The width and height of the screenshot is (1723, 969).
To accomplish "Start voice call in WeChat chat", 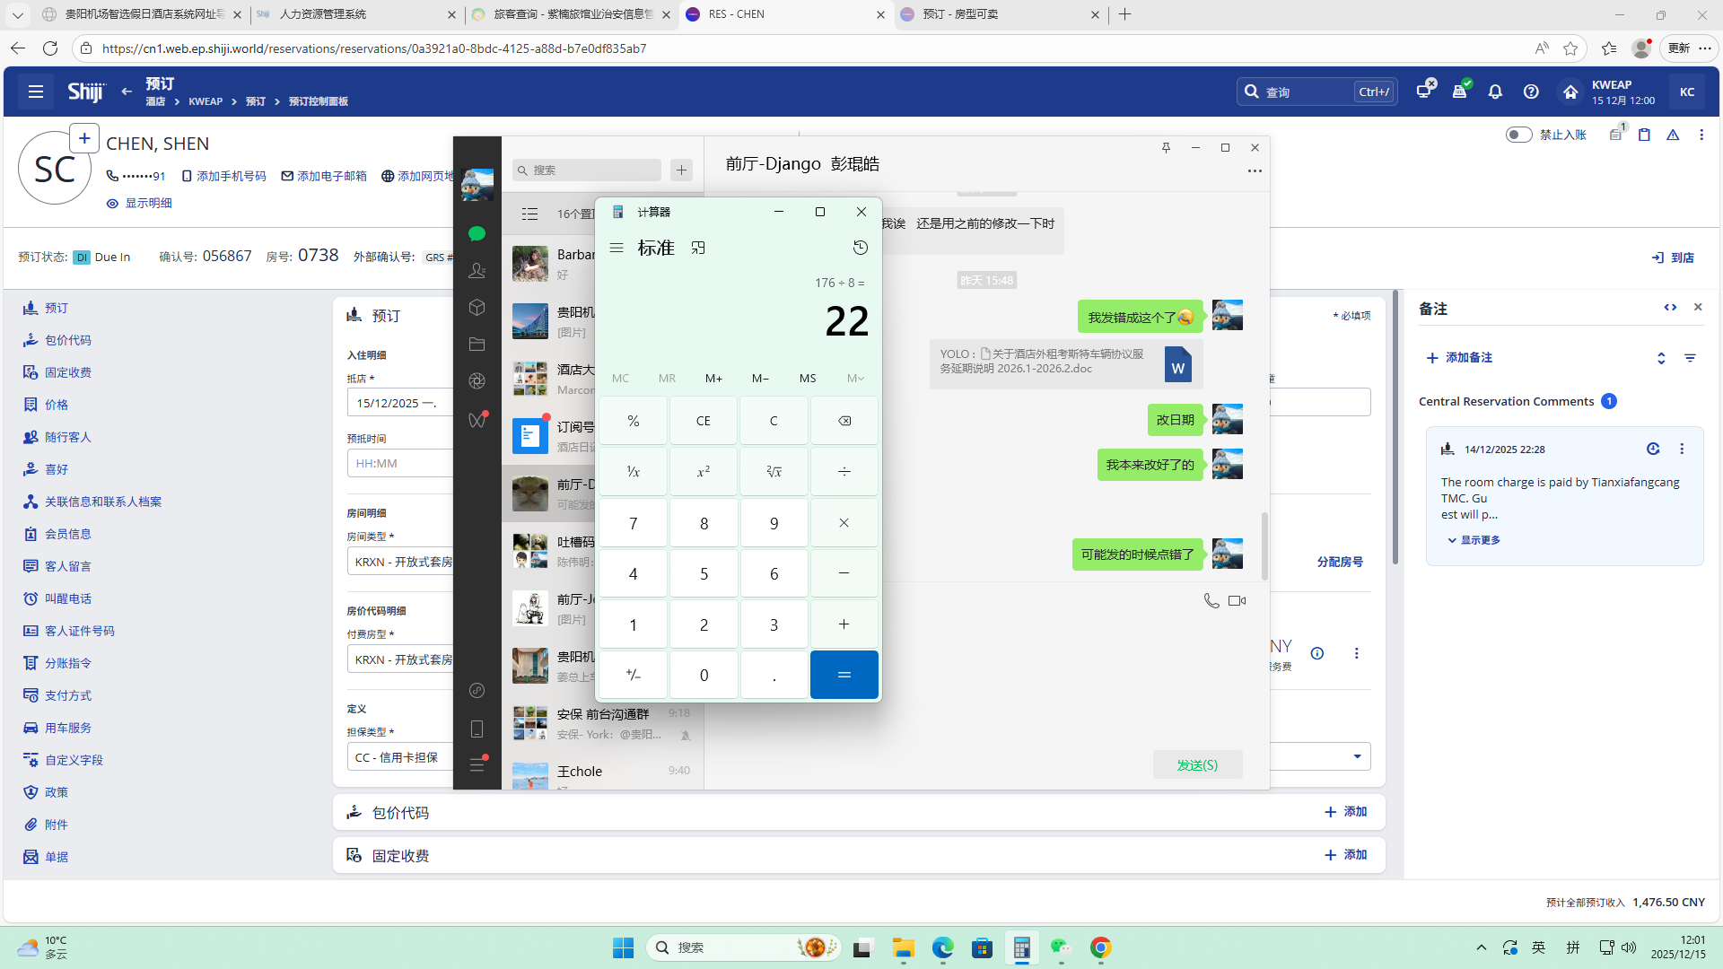I will tap(1211, 601).
